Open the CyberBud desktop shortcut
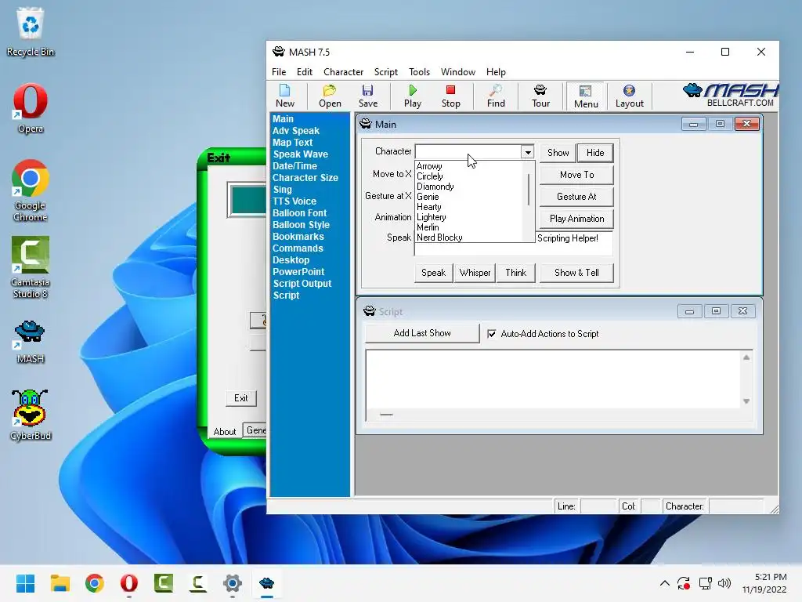The width and height of the screenshot is (802, 602). (31, 415)
